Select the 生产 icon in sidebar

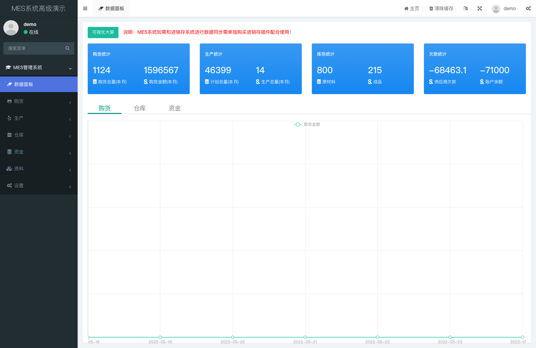click(x=9, y=118)
